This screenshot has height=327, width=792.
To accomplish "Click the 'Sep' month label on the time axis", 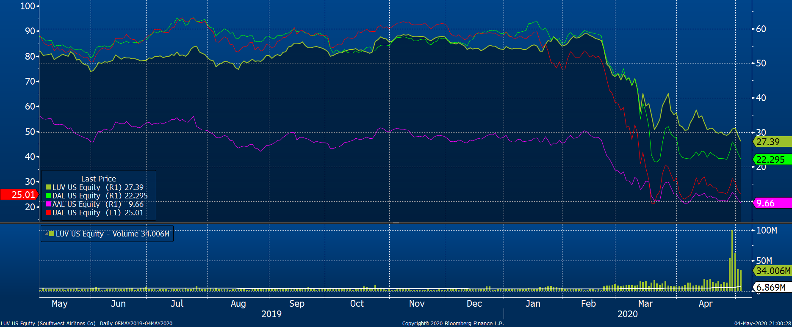I will point(297,304).
